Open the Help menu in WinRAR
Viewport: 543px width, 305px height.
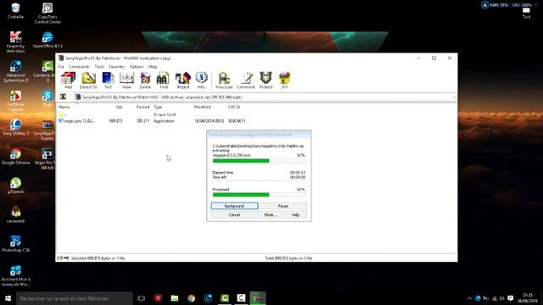click(x=153, y=66)
